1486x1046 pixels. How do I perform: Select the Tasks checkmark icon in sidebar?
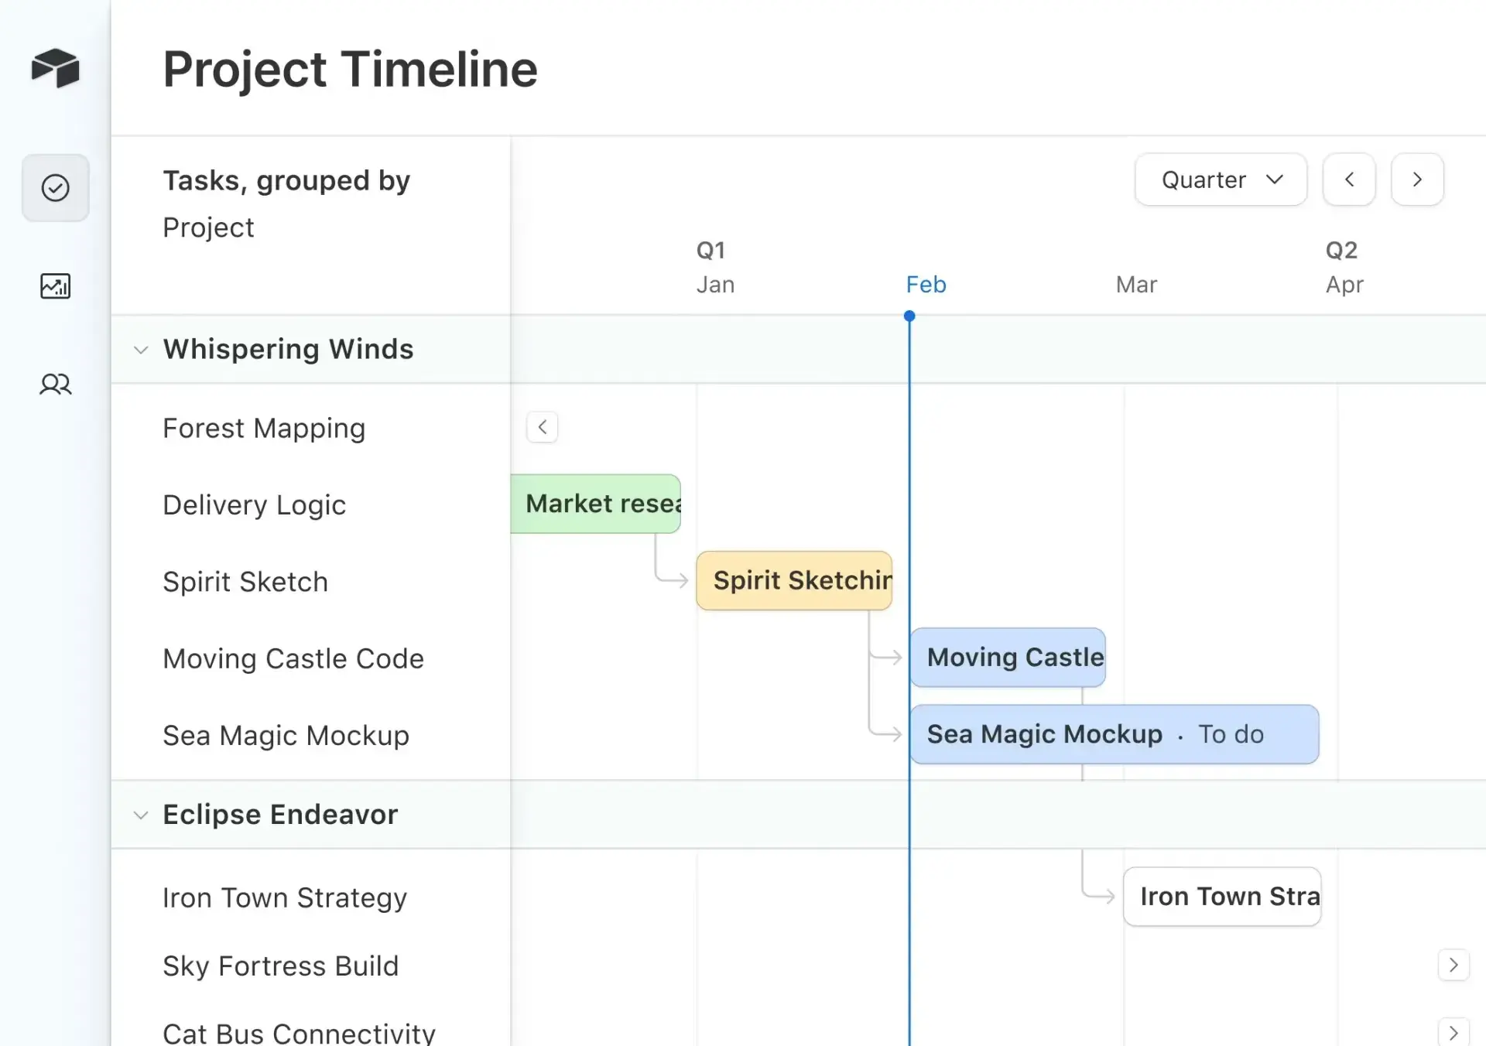(55, 186)
